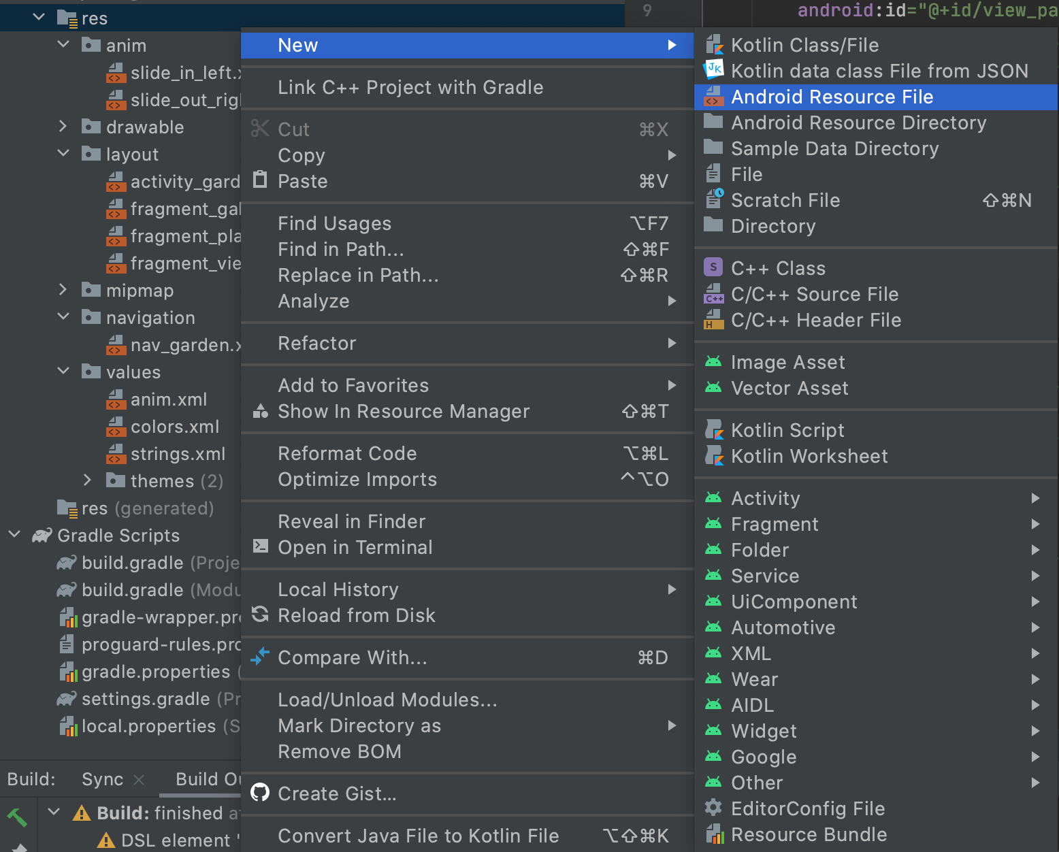Collapse the Build: finished tree node
Screen dimensions: 1059x852
54,813
